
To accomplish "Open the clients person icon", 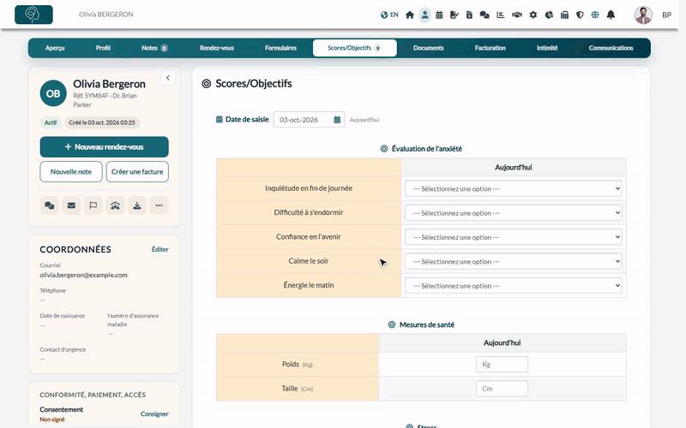I will [x=424, y=15].
